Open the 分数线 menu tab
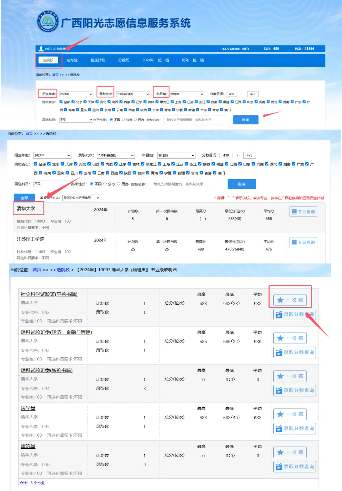The width and height of the screenshot is (342, 491). [124, 60]
